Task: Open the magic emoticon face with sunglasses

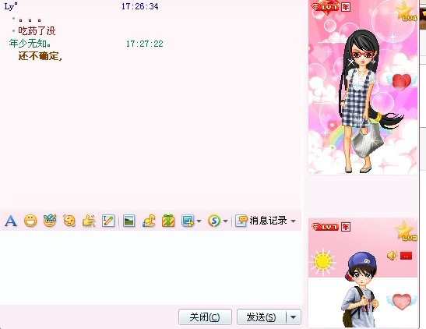Action: coord(50,221)
